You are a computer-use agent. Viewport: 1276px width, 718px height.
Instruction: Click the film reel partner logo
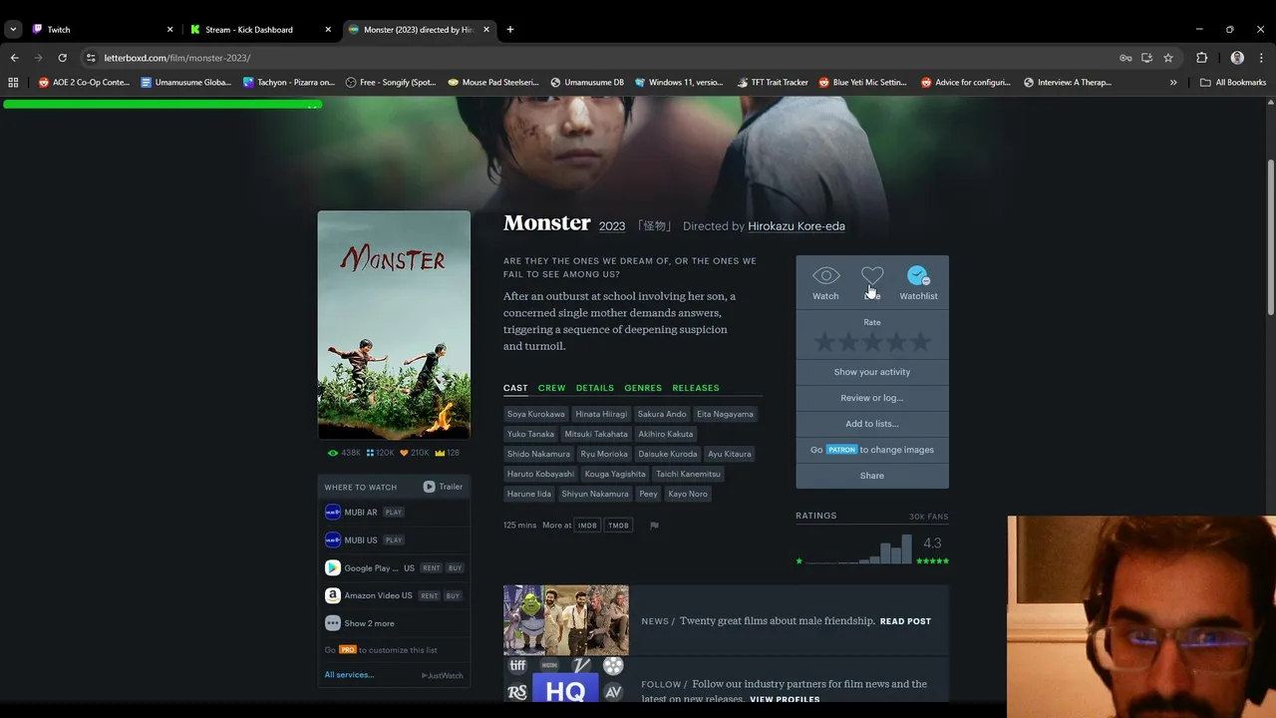click(x=613, y=665)
